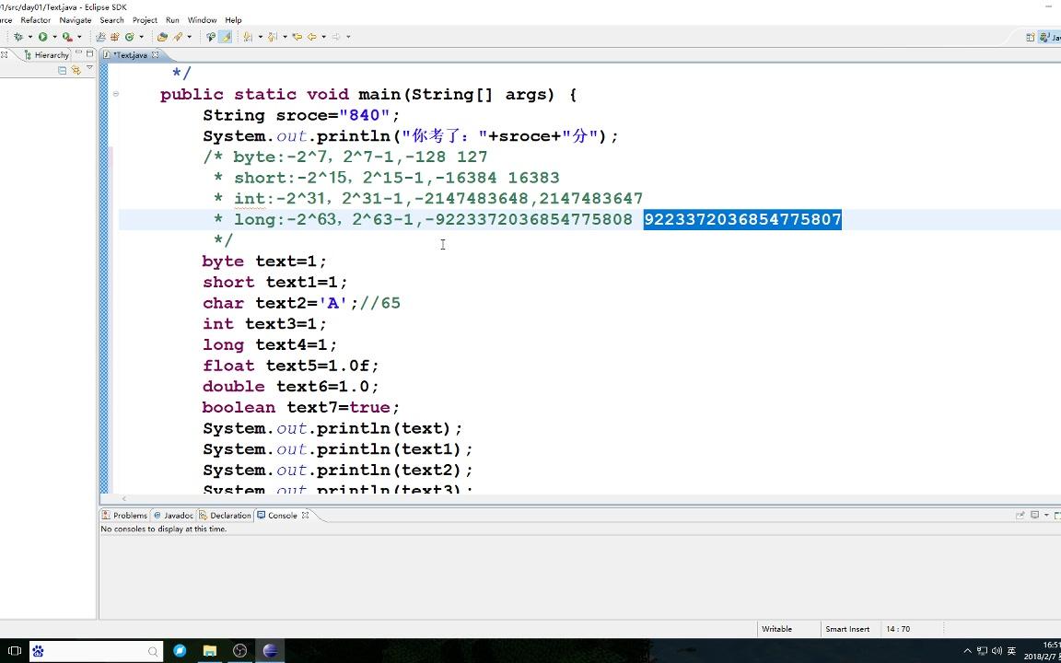The height and width of the screenshot is (663, 1061).
Task: Minimize the left side panel
Action: [x=78, y=53]
